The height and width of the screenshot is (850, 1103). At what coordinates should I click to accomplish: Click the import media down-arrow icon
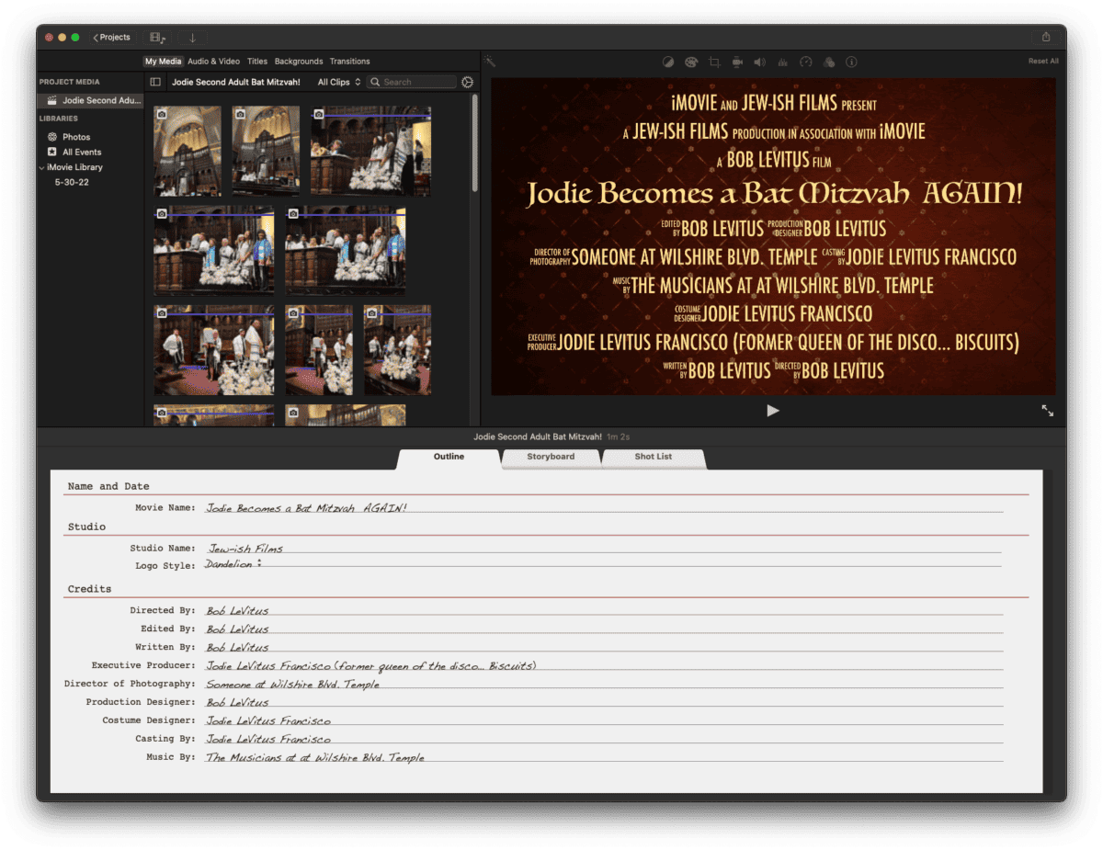(x=192, y=38)
